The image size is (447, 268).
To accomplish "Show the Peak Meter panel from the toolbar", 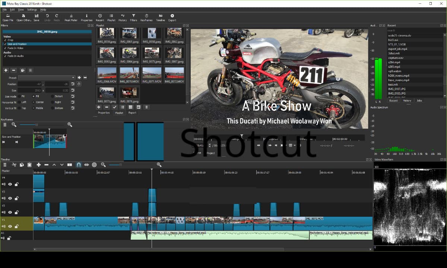I will 71,17.
